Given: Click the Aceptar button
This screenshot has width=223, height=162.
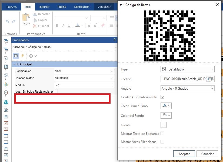Looking at the screenshot, I should tap(184, 154).
